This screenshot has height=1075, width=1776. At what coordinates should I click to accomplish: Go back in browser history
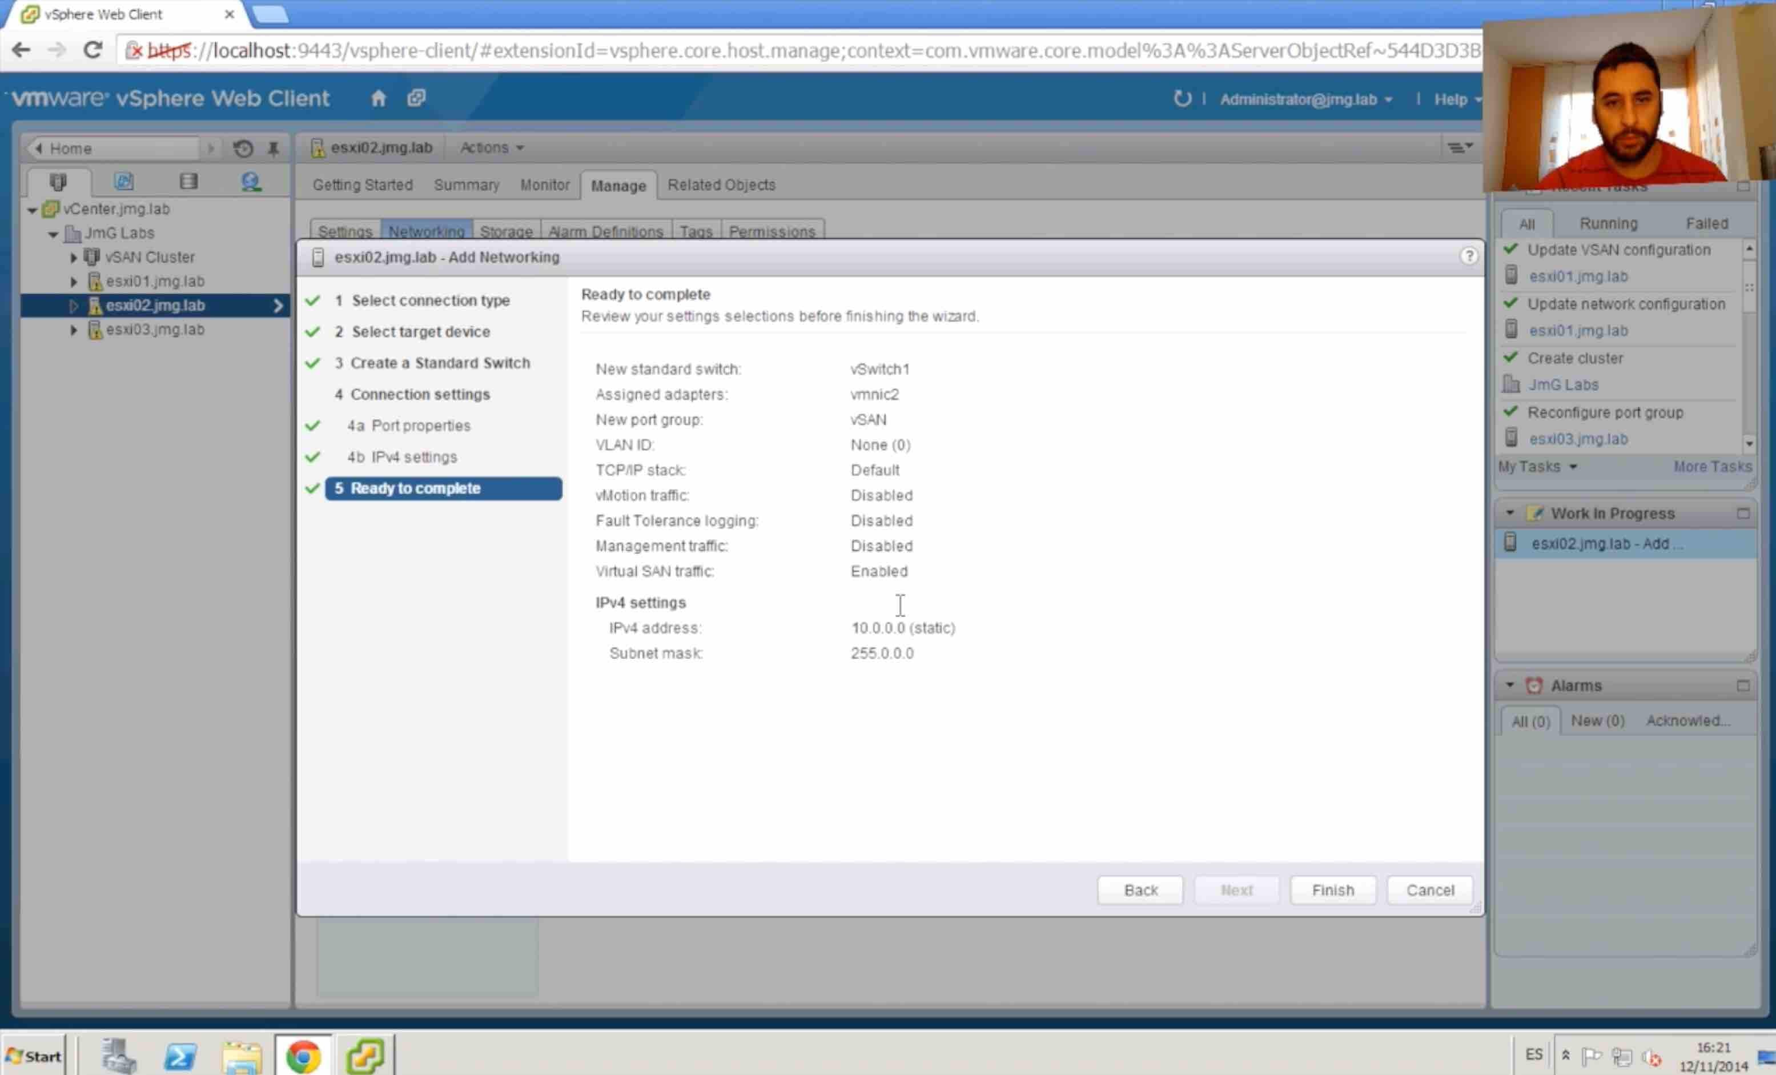coord(22,50)
